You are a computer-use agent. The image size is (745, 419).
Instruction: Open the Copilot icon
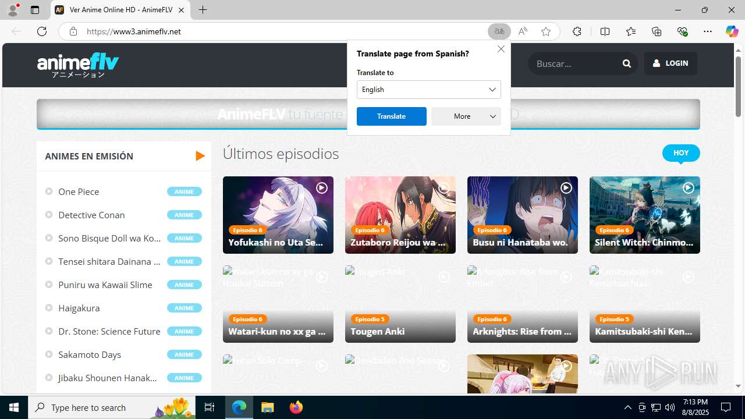pyautogui.click(x=732, y=31)
